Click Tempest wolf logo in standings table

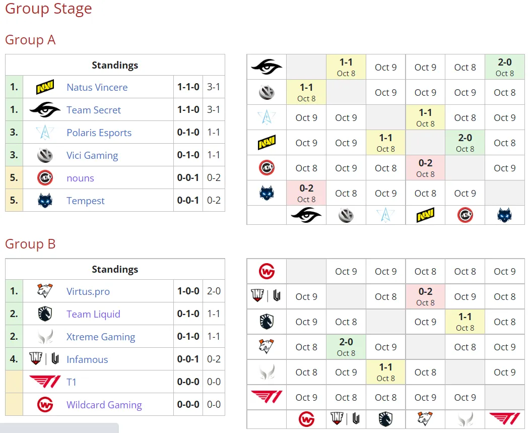point(45,200)
